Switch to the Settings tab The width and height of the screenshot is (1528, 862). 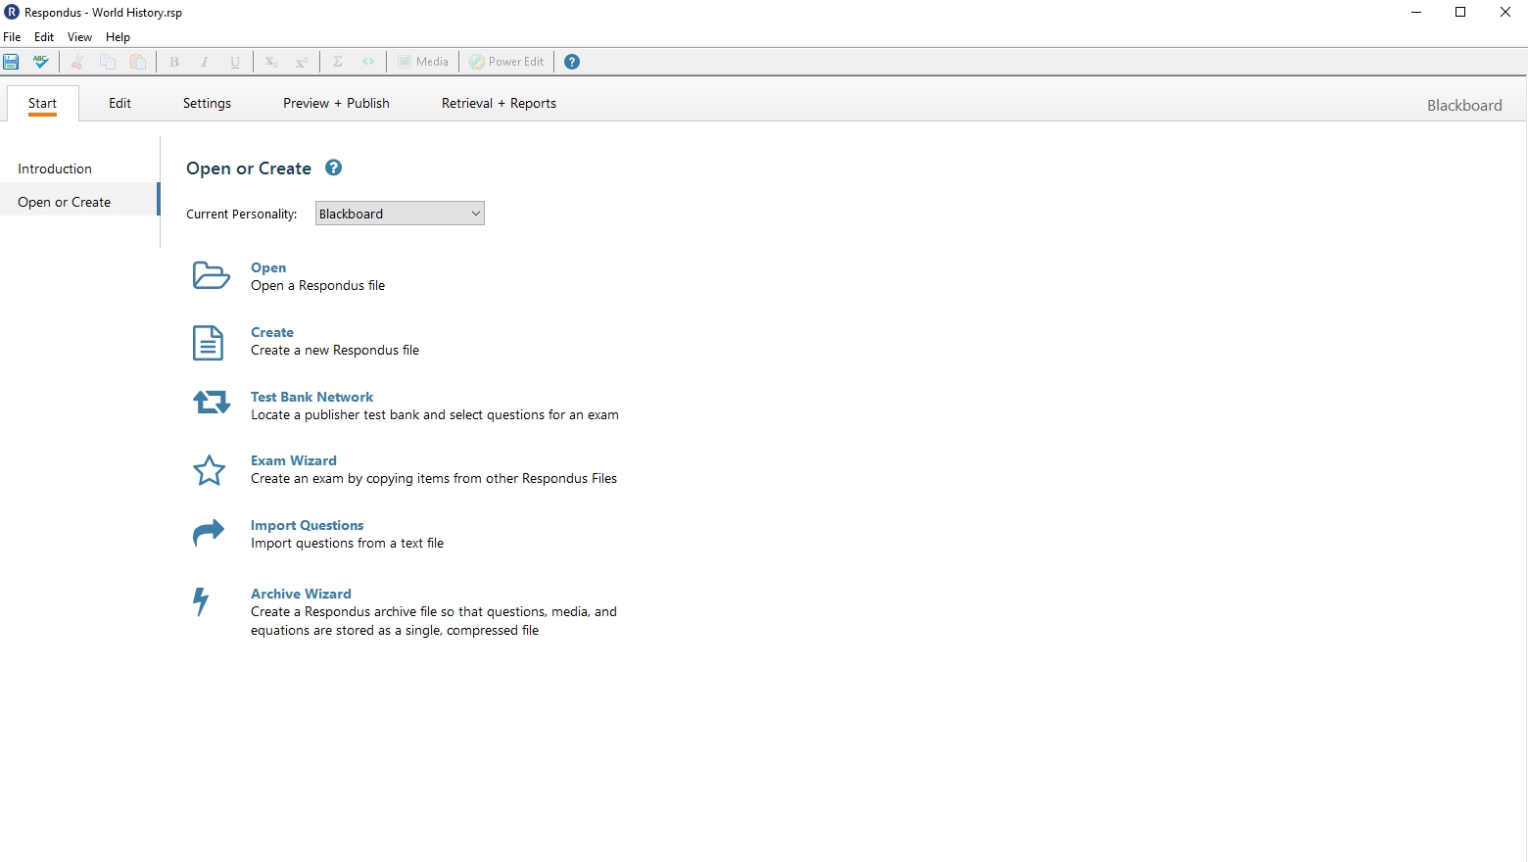(x=207, y=103)
